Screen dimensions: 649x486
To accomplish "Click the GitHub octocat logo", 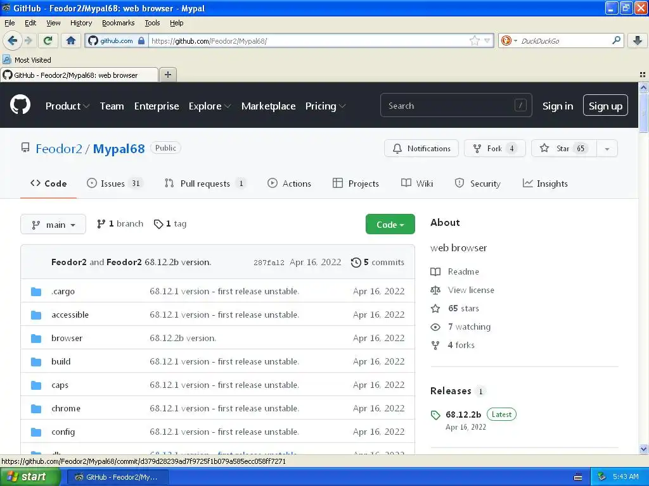I will pos(20,104).
